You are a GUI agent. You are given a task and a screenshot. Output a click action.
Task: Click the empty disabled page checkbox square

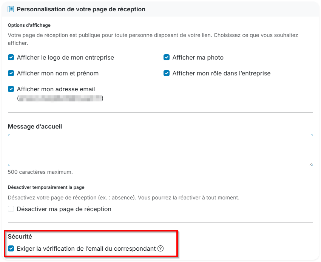point(11,209)
